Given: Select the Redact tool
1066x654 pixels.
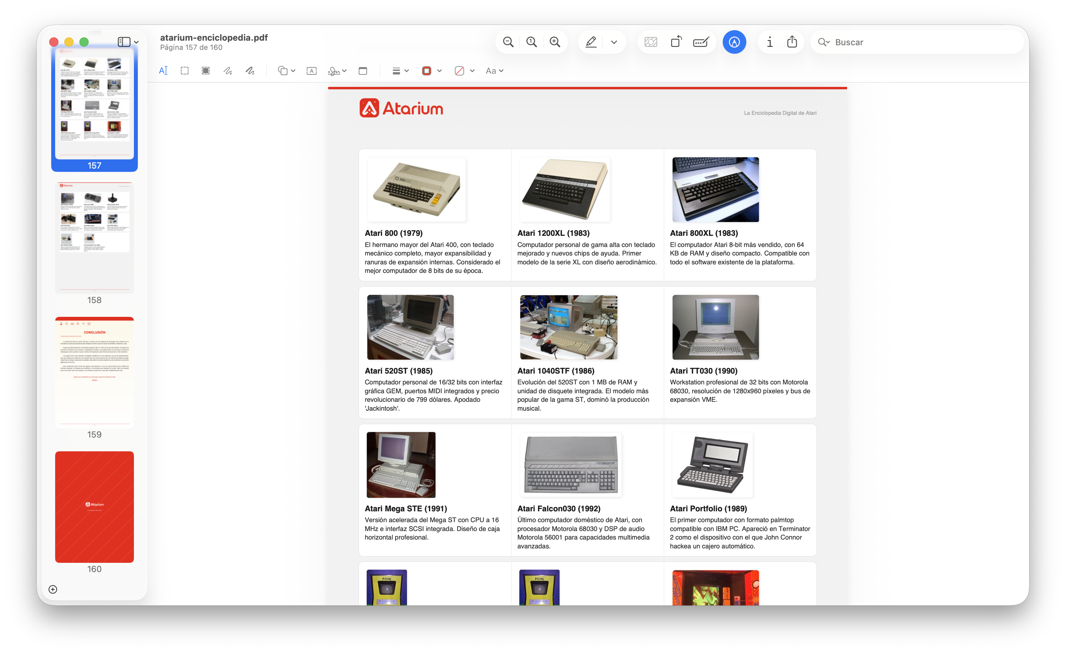Looking at the screenshot, I should pos(205,71).
